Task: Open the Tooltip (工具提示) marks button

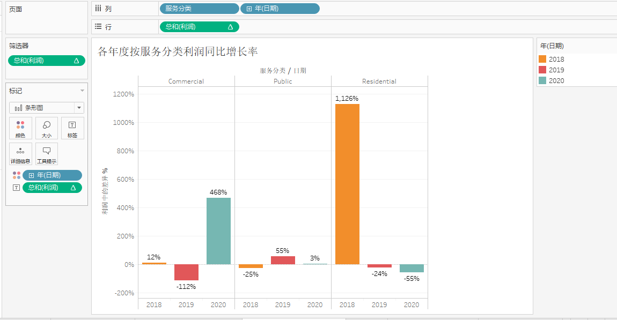Action: pos(47,154)
